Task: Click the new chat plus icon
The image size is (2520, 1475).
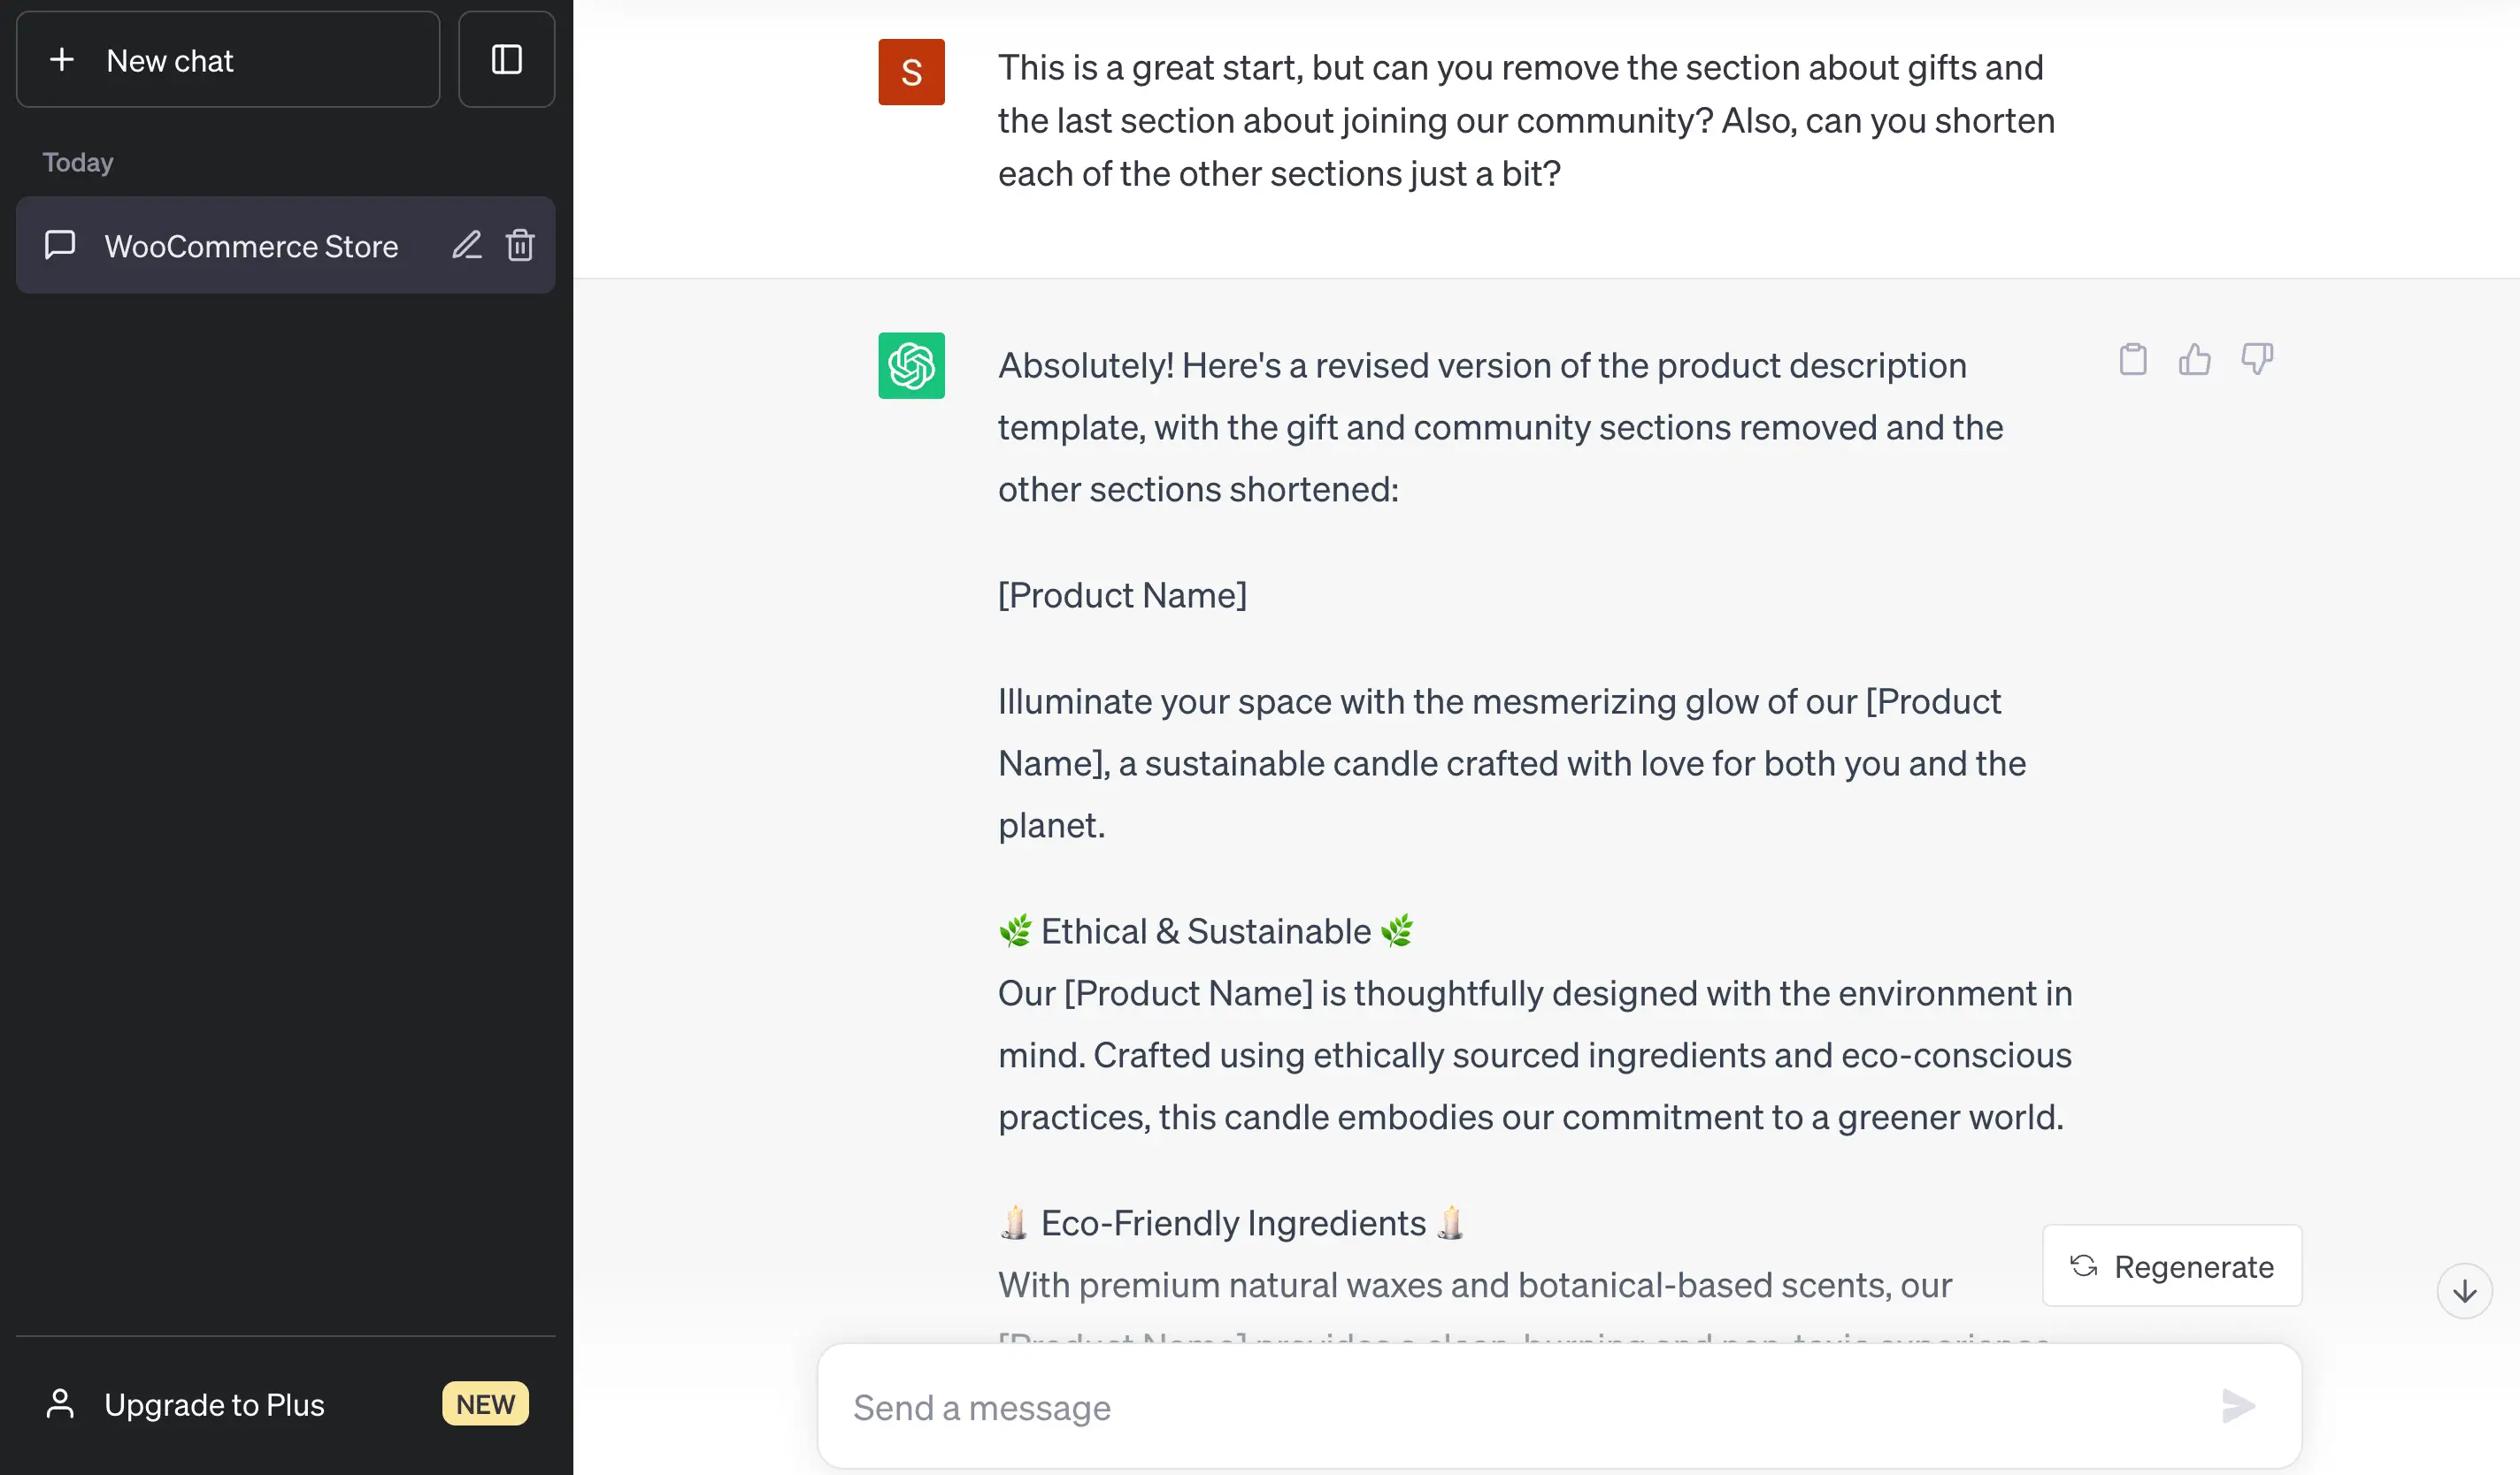Action: pyautogui.click(x=59, y=58)
